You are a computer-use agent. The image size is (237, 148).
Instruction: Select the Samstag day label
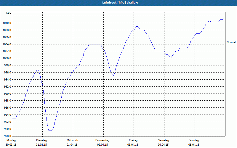pyautogui.click(x=164, y=140)
